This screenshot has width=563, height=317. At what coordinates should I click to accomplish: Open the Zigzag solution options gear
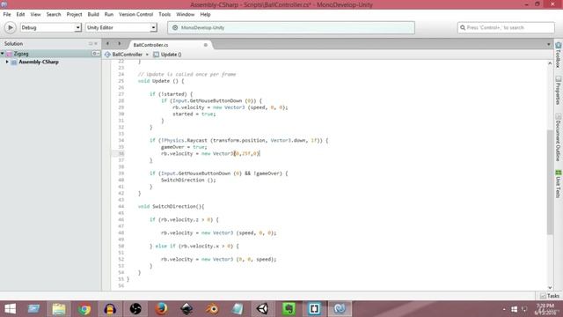pos(95,54)
